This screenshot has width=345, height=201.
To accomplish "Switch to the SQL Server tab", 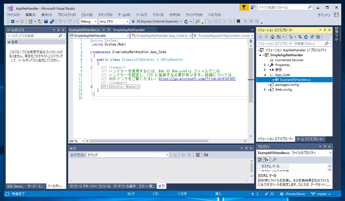I will pyautogui.click(x=15, y=186).
